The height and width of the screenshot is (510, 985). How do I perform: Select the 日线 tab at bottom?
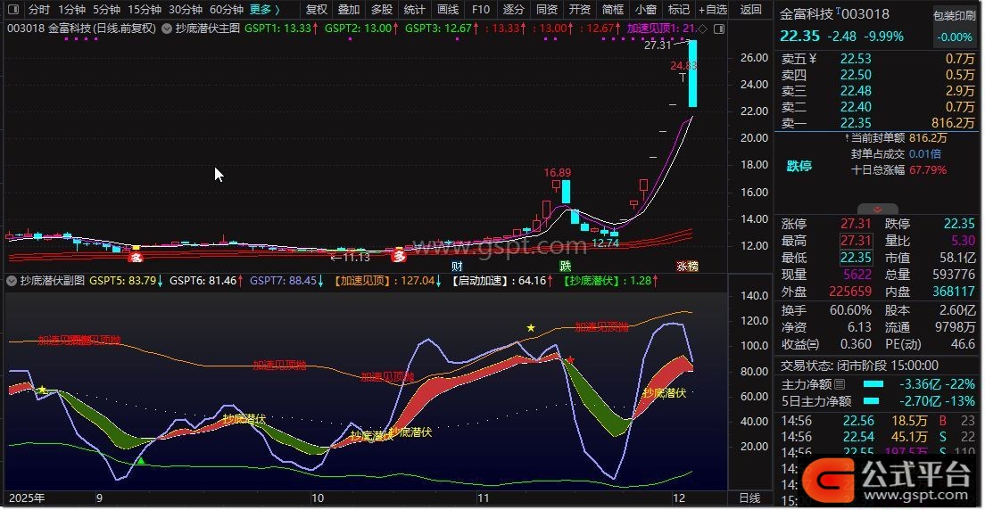749,498
